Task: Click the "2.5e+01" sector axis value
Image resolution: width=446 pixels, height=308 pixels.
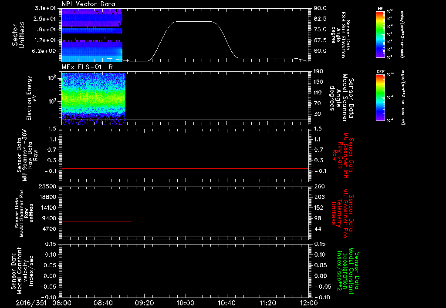Action: click(45, 19)
